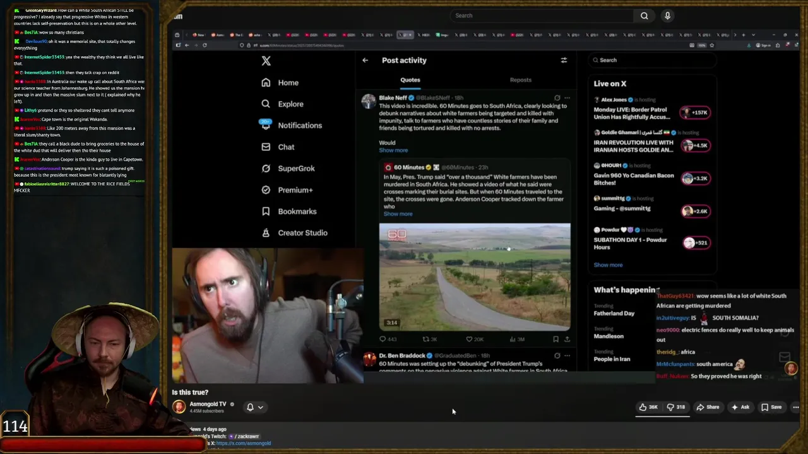The width and height of the screenshot is (808, 454).
Task: Open the more menu on Dr. Ben Braddock's post
Action: tap(567, 356)
